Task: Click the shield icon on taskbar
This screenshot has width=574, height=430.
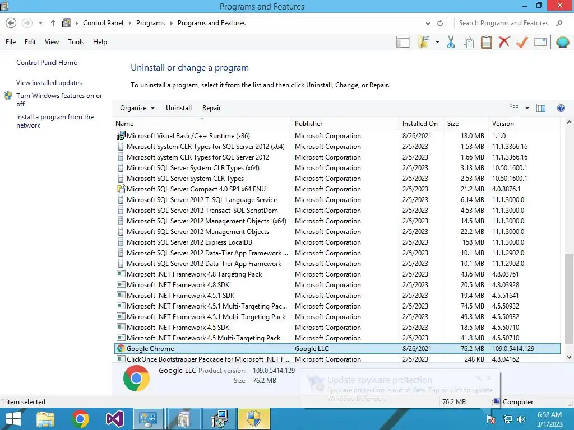Action: pyautogui.click(x=254, y=419)
